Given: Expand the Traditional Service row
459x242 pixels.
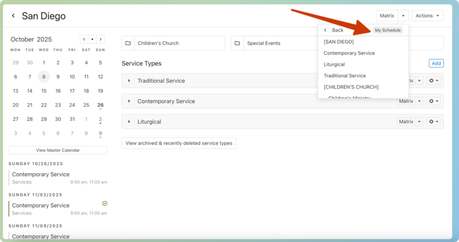Looking at the screenshot, I should click(130, 81).
